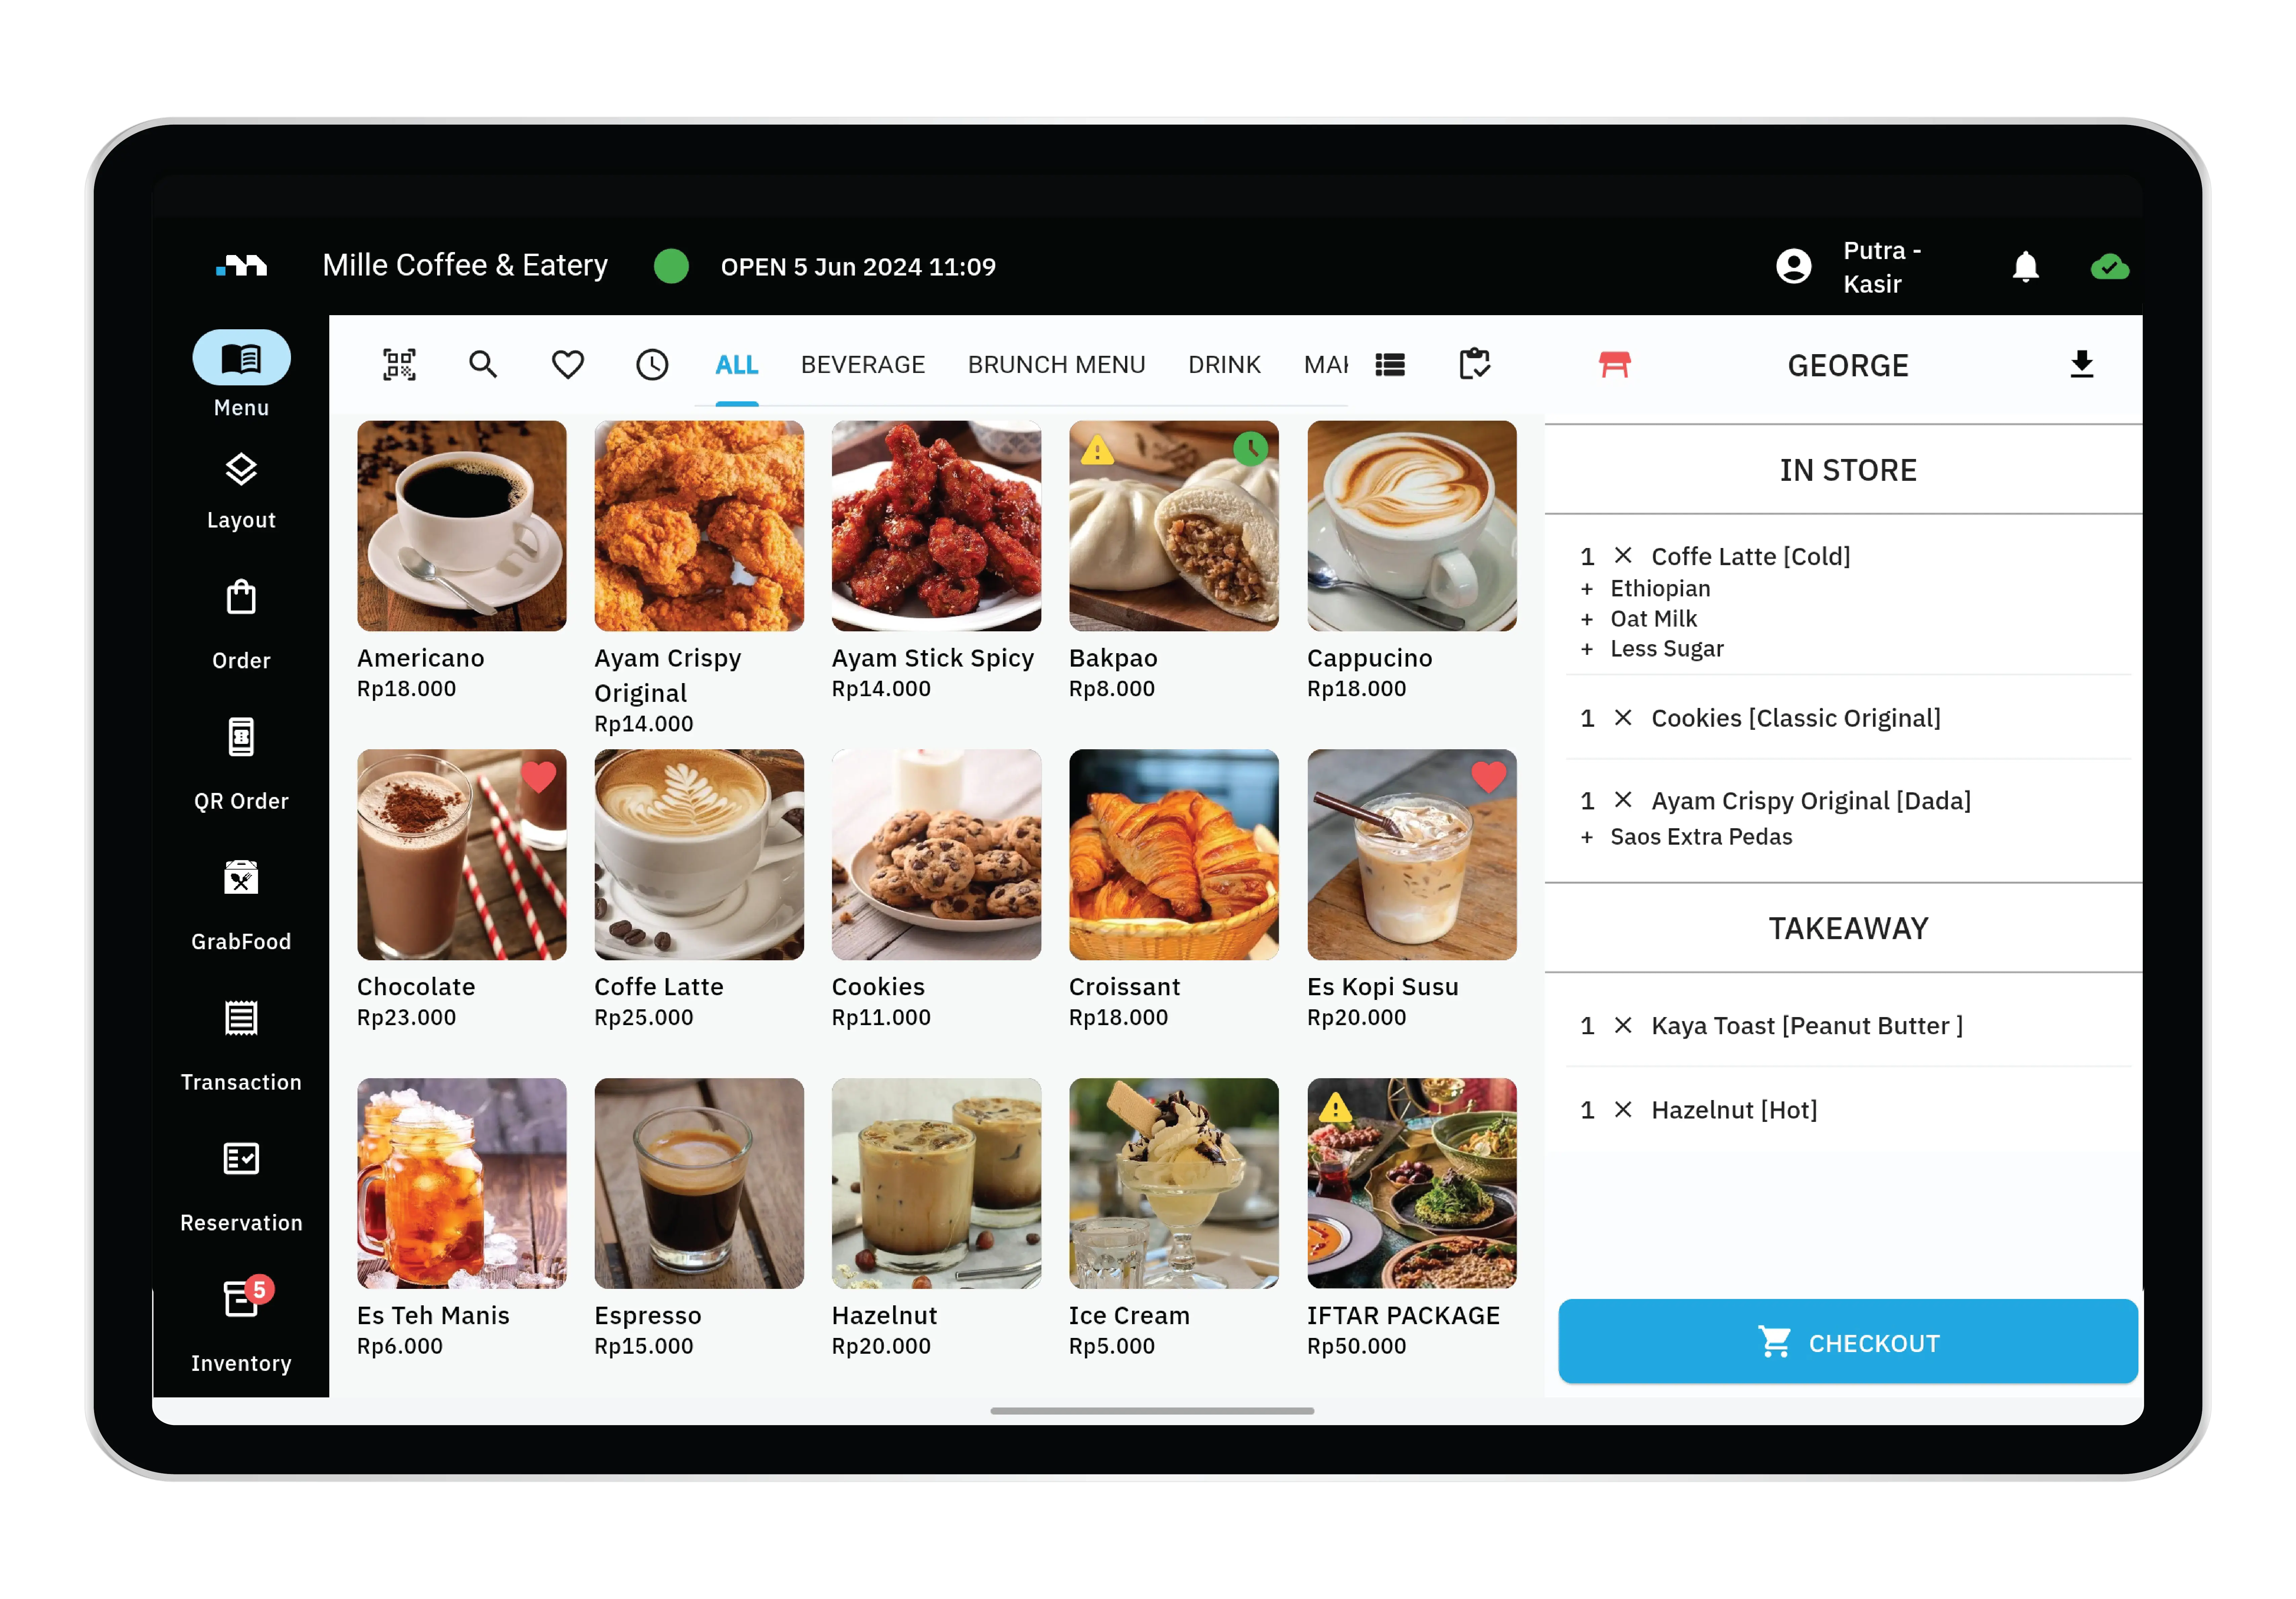Remove Ayam Crispy Original [Dada] from order
Image resolution: width=2296 pixels, height=1599 pixels.
pyautogui.click(x=1623, y=800)
